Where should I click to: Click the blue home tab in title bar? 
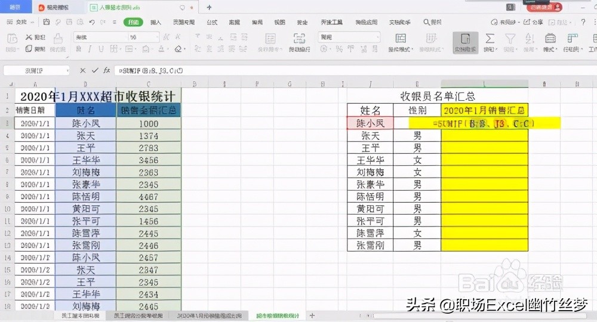(x=16, y=7)
